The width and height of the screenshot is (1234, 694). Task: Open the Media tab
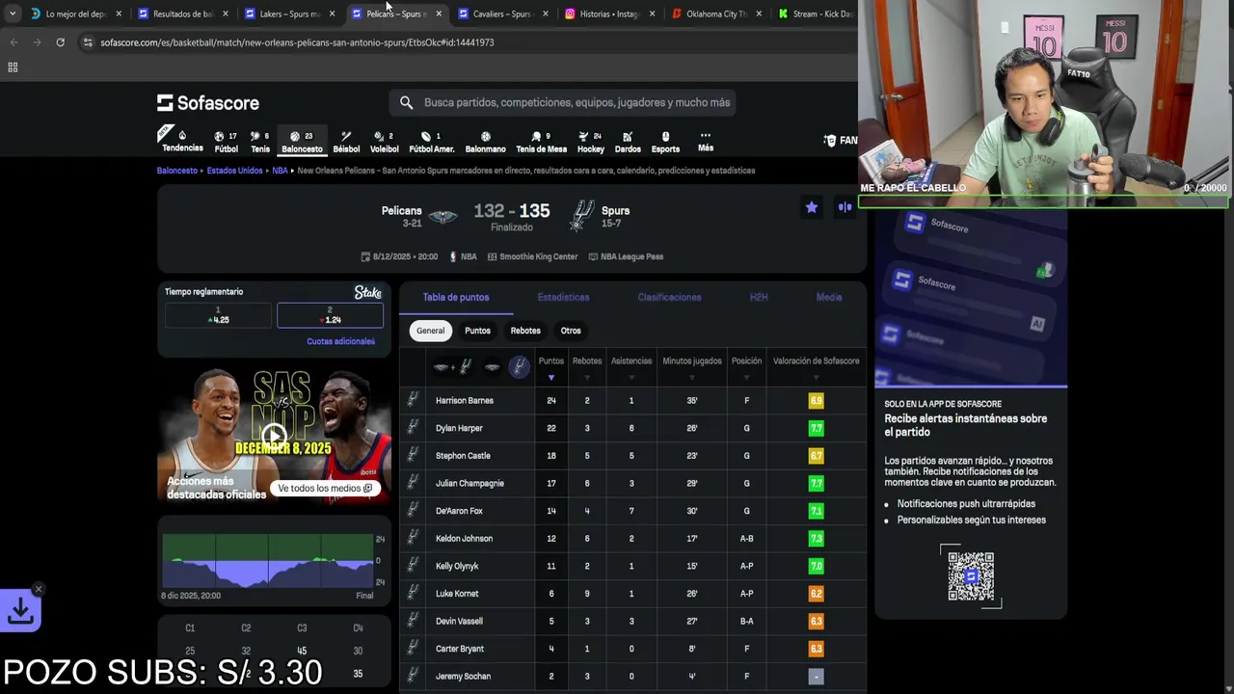pyautogui.click(x=829, y=297)
